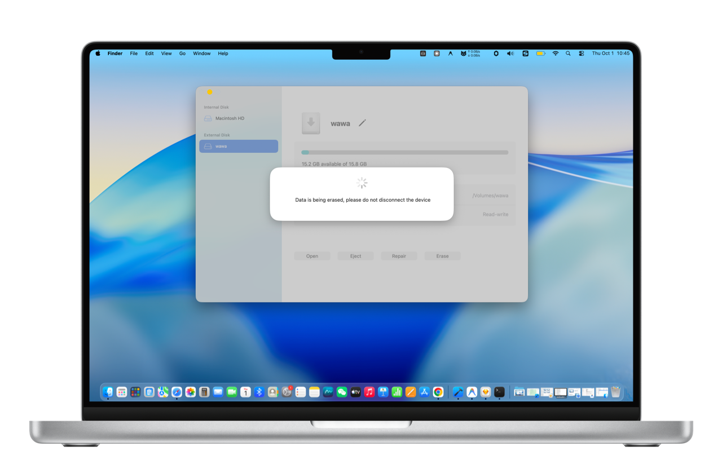Launch Google Chrome from the Dock
Screen dimensions: 722x451
click(x=438, y=392)
